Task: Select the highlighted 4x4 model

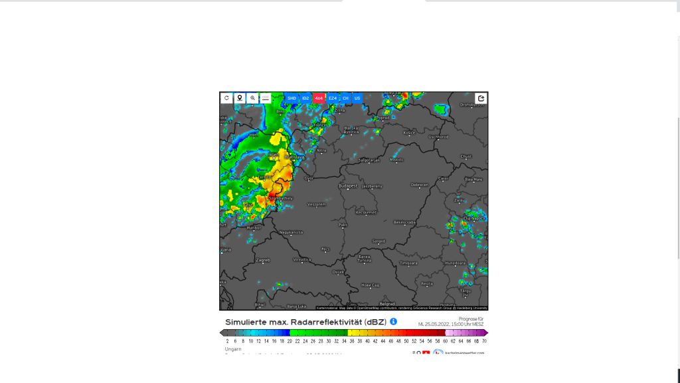Action: pyautogui.click(x=319, y=98)
